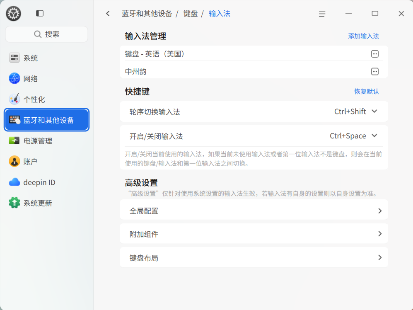413x310 pixels.
Task: Click the 恢复默认 link
Action: (366, 91)
